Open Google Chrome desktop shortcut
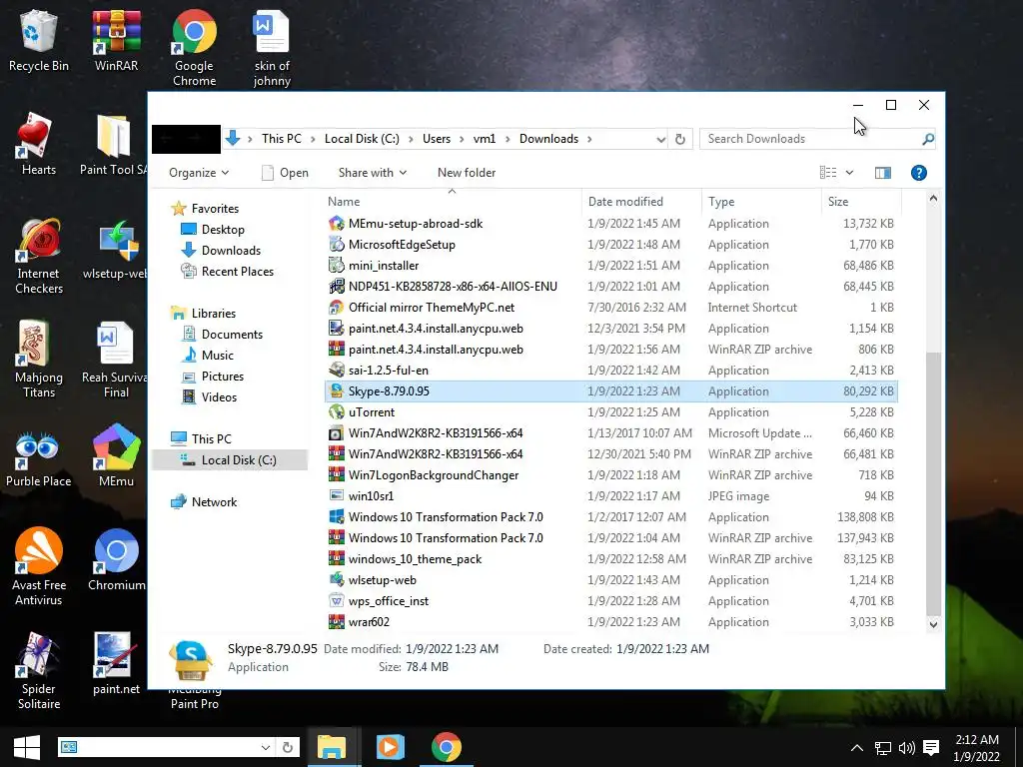The width and height of the screenshot is (1023, 767). (x=194, y=48)
